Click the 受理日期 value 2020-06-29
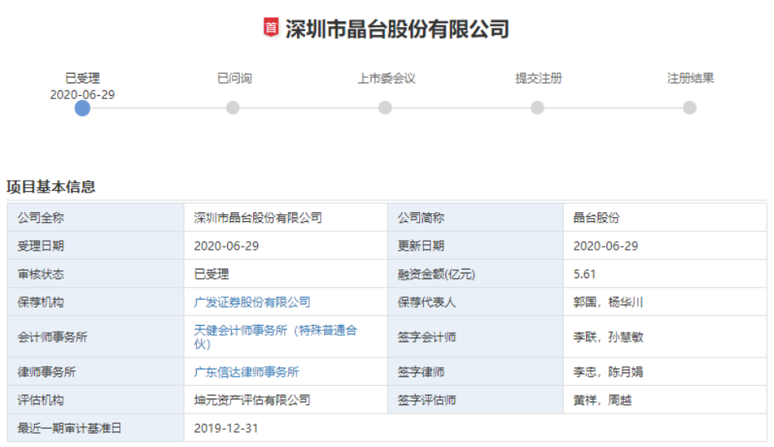The height and width of the screenshot is (447, 774). [x=226, y=246]
